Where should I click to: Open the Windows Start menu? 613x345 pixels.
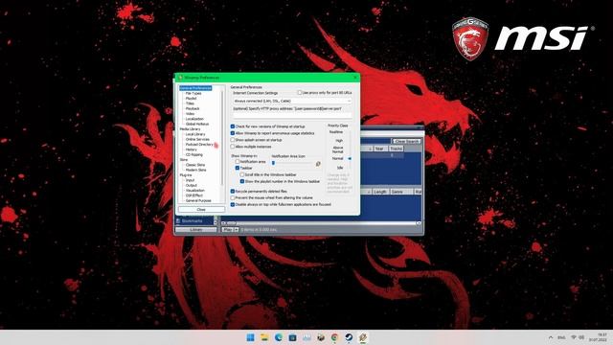[250, 337]
